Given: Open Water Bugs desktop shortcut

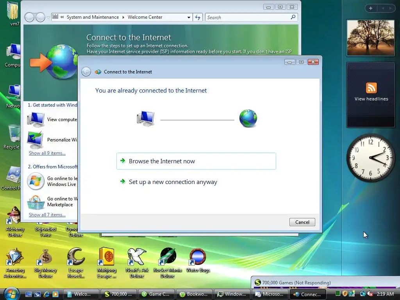Looking at the screenshot, I should (x=198, y=260).
